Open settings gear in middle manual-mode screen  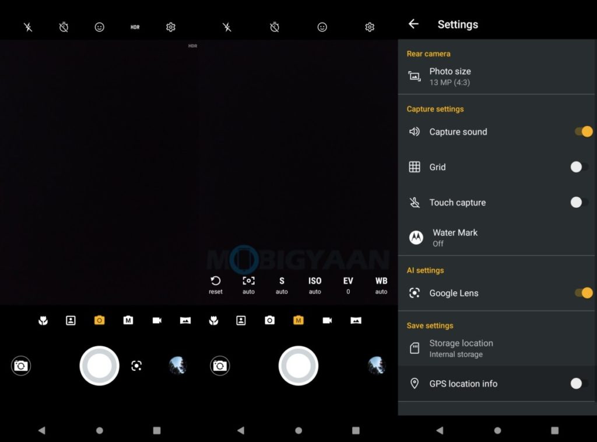click(370, 27)
